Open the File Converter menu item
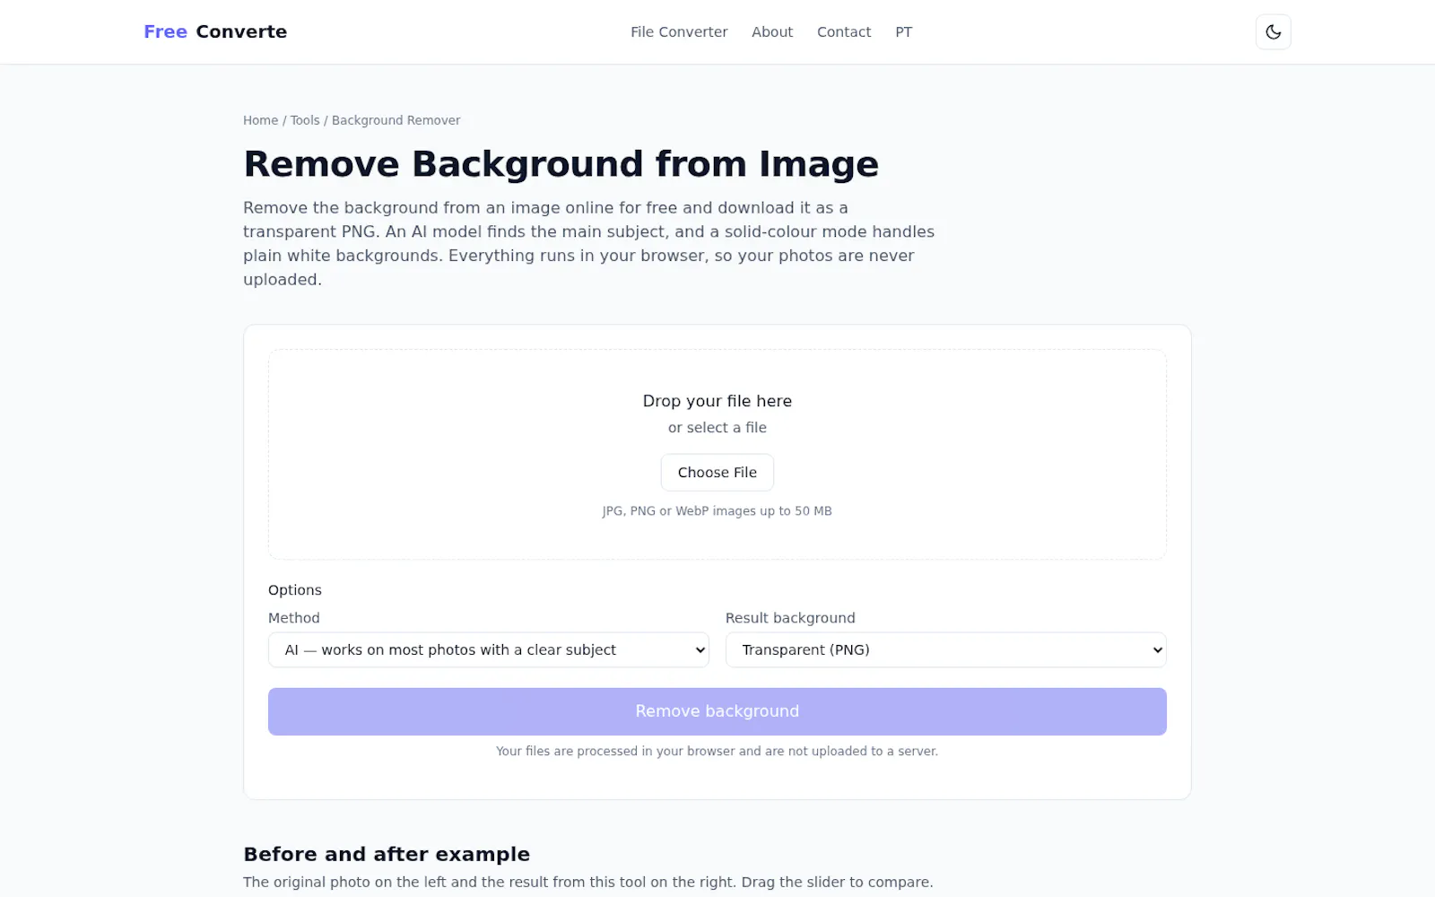This screenshot has height=897, width=1435. (679, 31)
